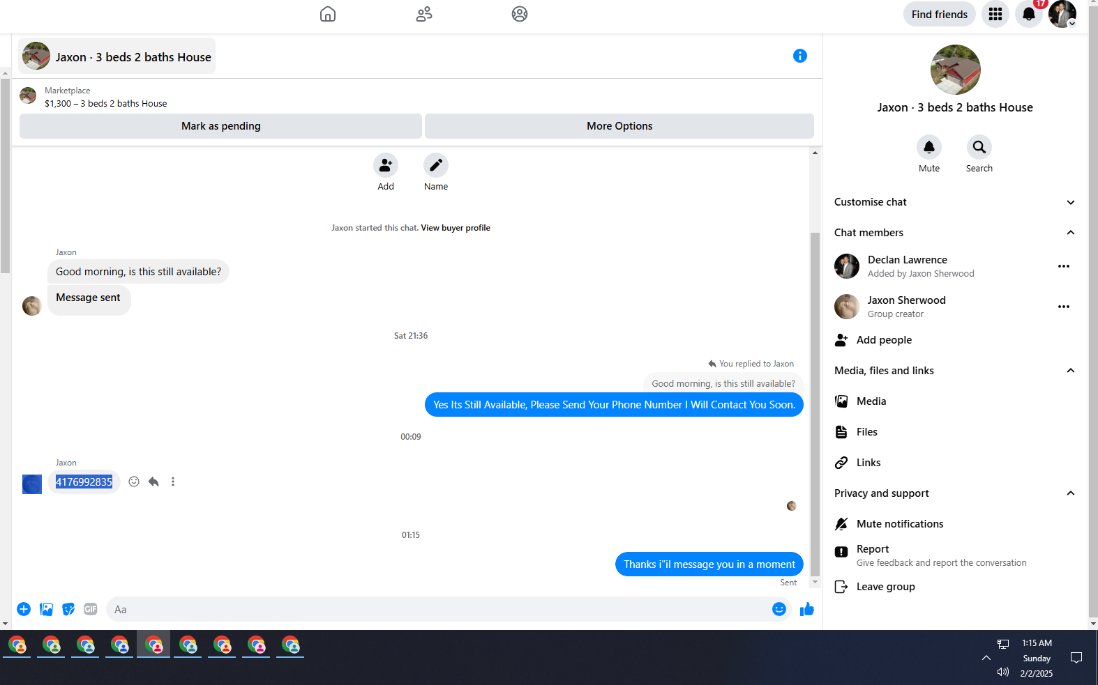Open the apps grid menu
1098x685 pixels.
[x=995, y=14]
